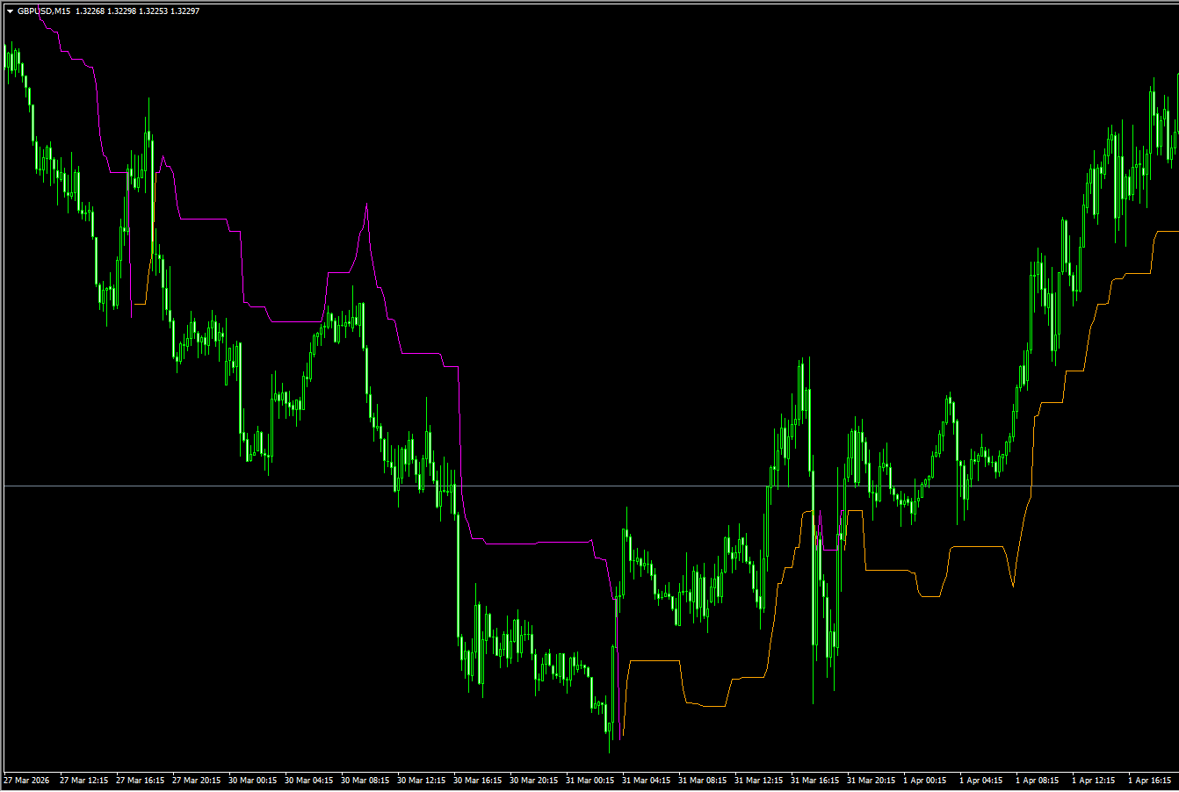
Task: Click the GBPUSD,M15 symbol label
Action: click(45, 11)
